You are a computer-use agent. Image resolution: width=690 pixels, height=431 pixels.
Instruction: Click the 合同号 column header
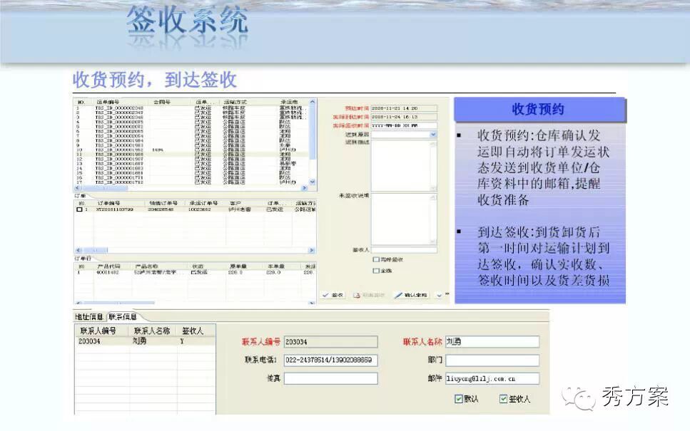(162, 102)
